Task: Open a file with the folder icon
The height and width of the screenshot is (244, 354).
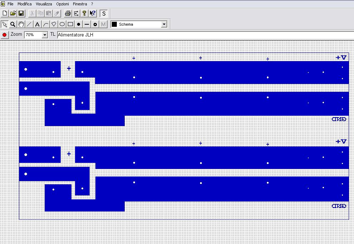Action: pos(13,13)
